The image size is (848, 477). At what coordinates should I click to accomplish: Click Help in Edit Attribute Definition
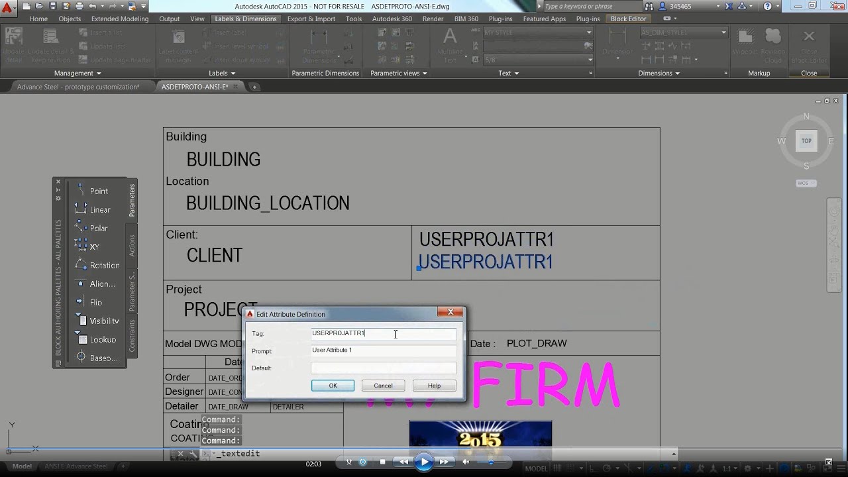pos(434,386)
